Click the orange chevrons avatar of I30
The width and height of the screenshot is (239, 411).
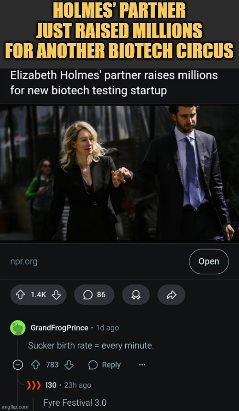pyautogui.click(x=34, y=385)
